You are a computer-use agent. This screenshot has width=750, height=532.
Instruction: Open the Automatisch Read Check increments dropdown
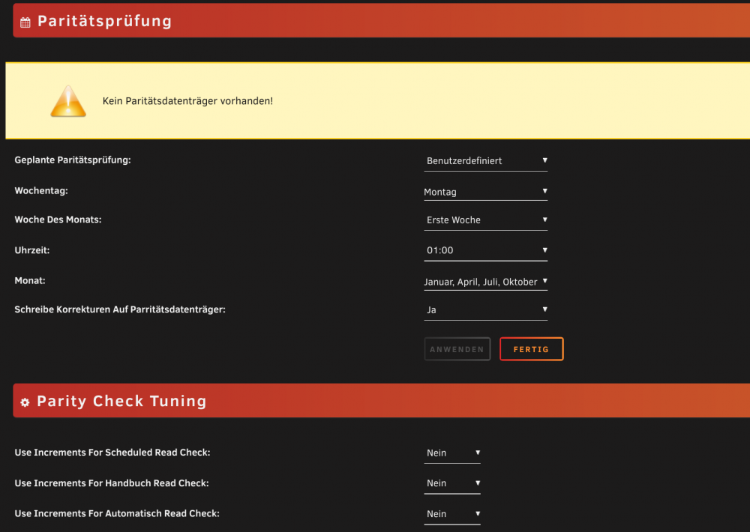[452, 514]
